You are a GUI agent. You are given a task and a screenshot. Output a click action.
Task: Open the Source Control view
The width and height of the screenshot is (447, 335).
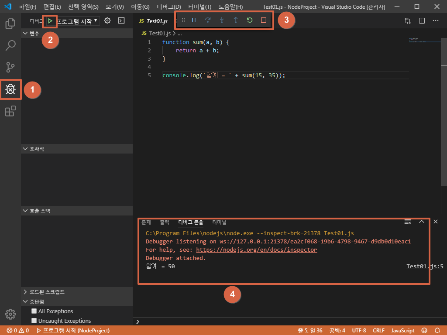pyautogui.click(x=10, y=67)
